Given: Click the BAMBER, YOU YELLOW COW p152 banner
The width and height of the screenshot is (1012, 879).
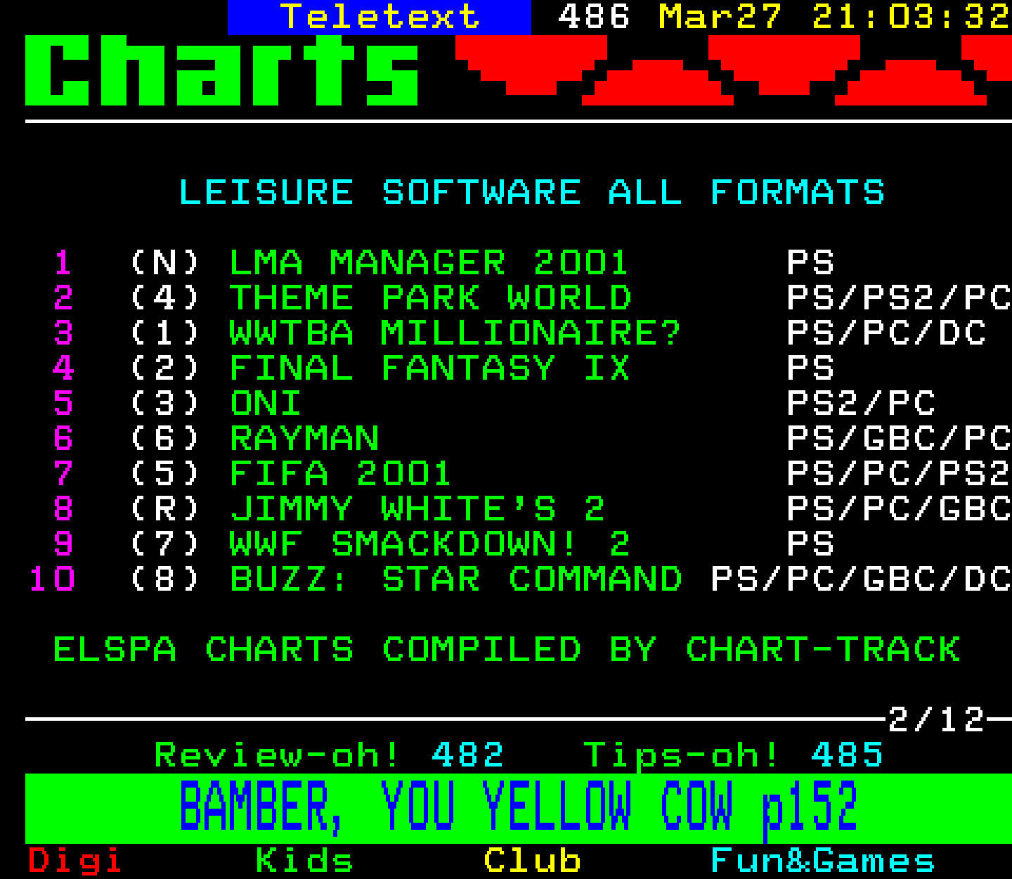Looking at the screenshot, I should [518, 807].
